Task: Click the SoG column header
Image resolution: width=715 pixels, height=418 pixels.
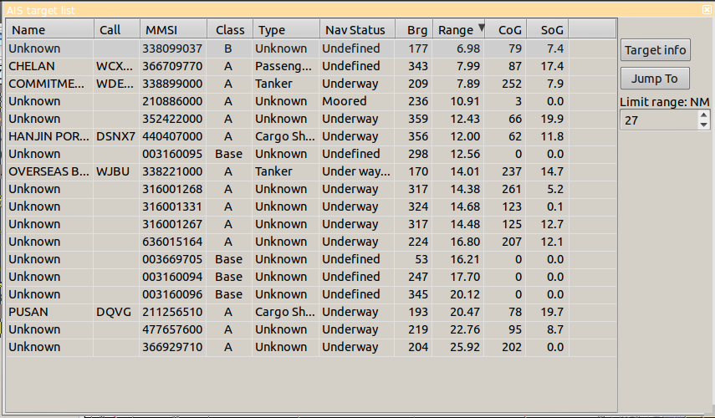Action: pos(548,30)
